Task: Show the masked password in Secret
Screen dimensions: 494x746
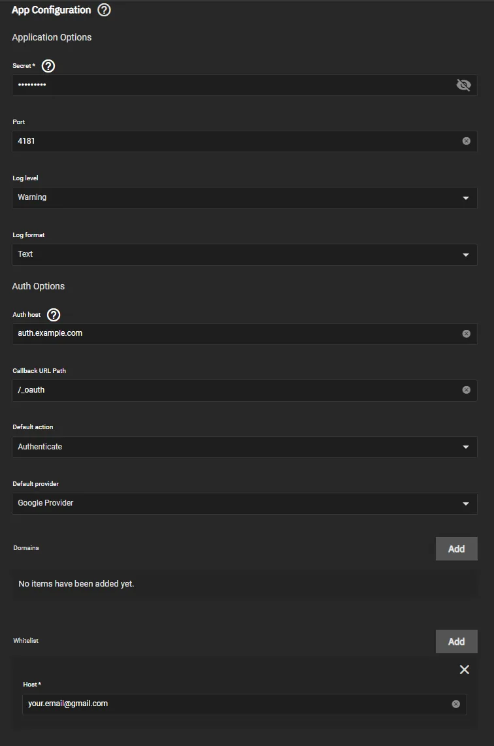Action: tap(464, 84)
